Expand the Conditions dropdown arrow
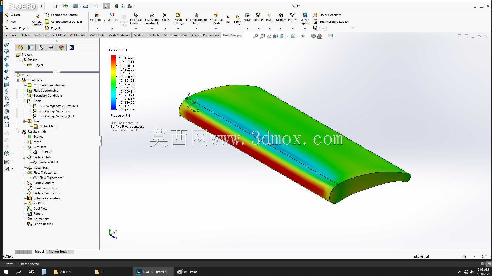This screenshot has height=276, width=492. tap(97, 29)
